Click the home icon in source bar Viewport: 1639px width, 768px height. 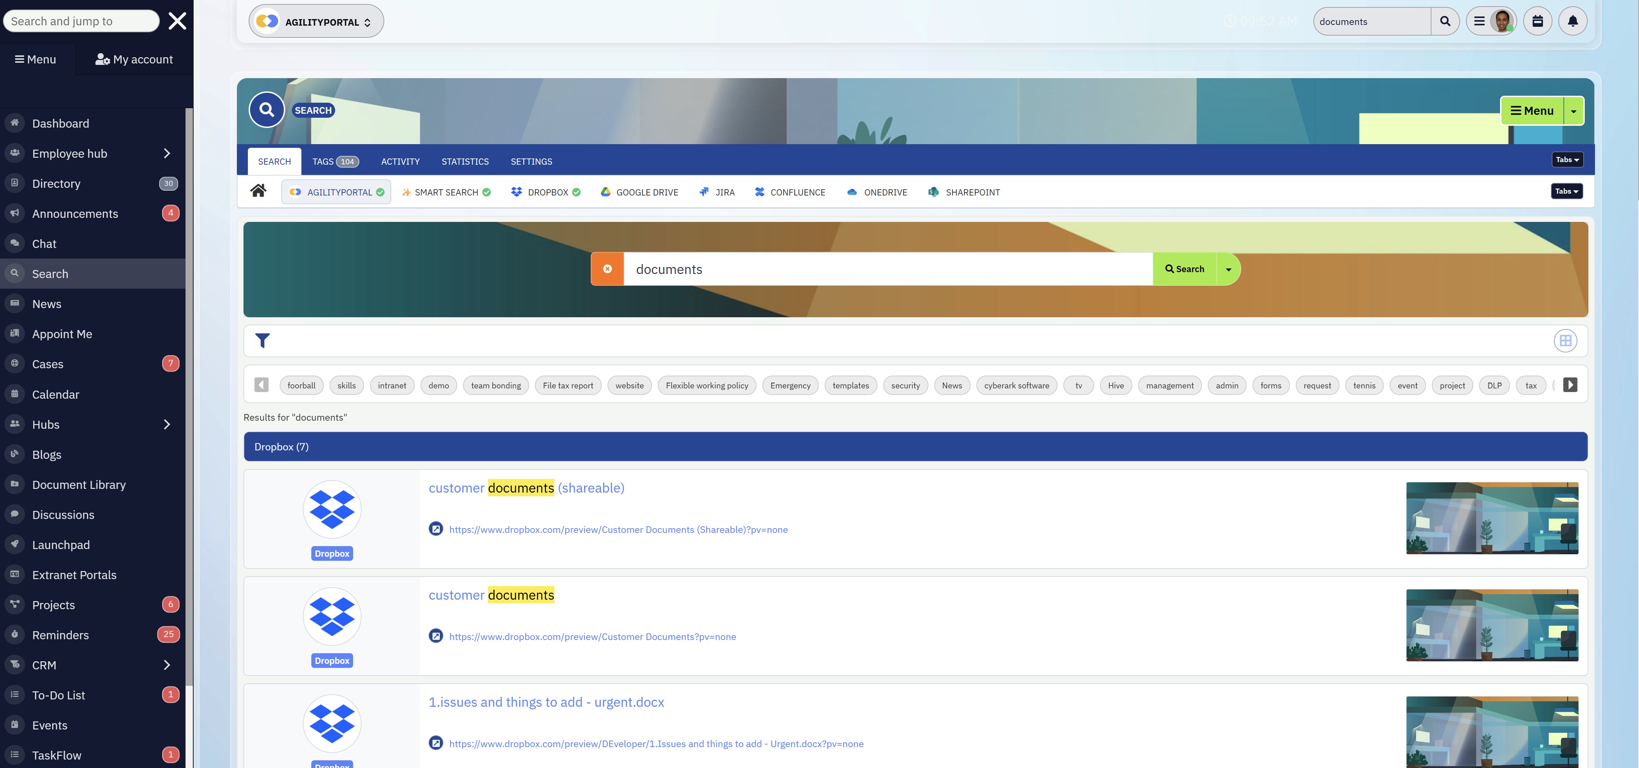258,191
